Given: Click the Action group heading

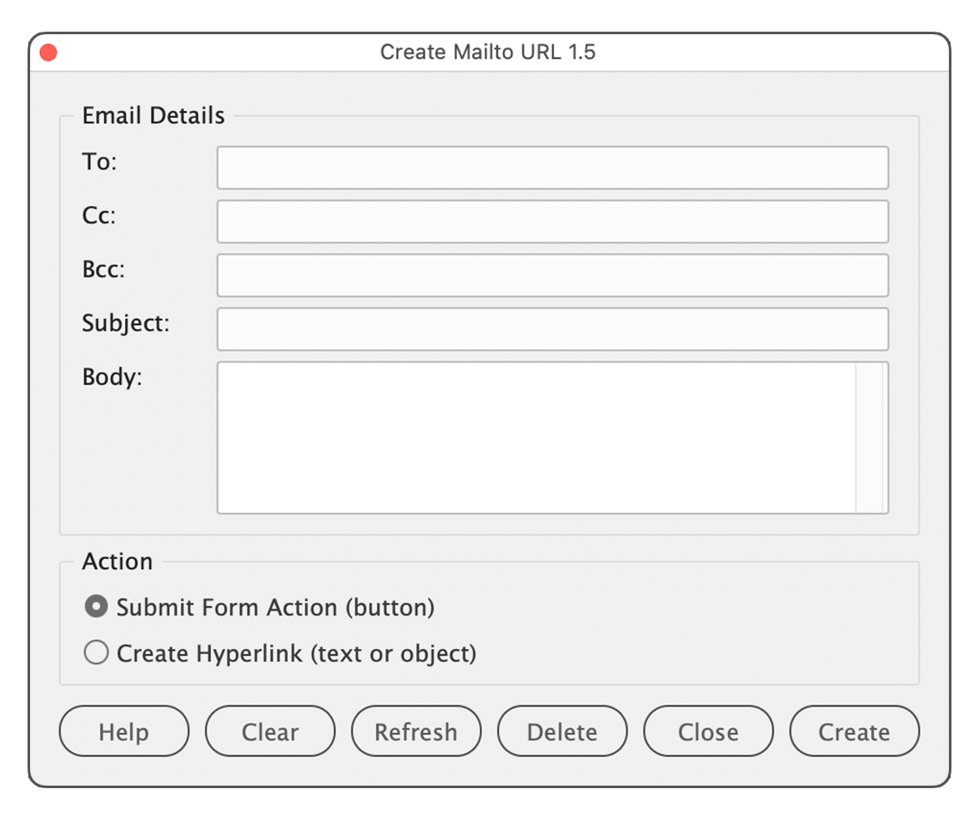Looking at the screenshot, I should [118, 562].
